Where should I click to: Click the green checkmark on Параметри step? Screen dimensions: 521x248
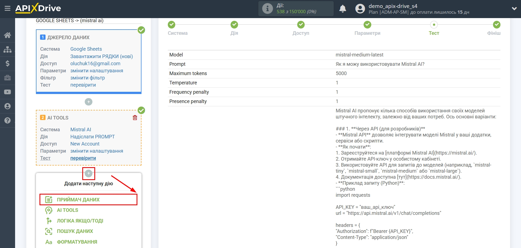[367, 25]
